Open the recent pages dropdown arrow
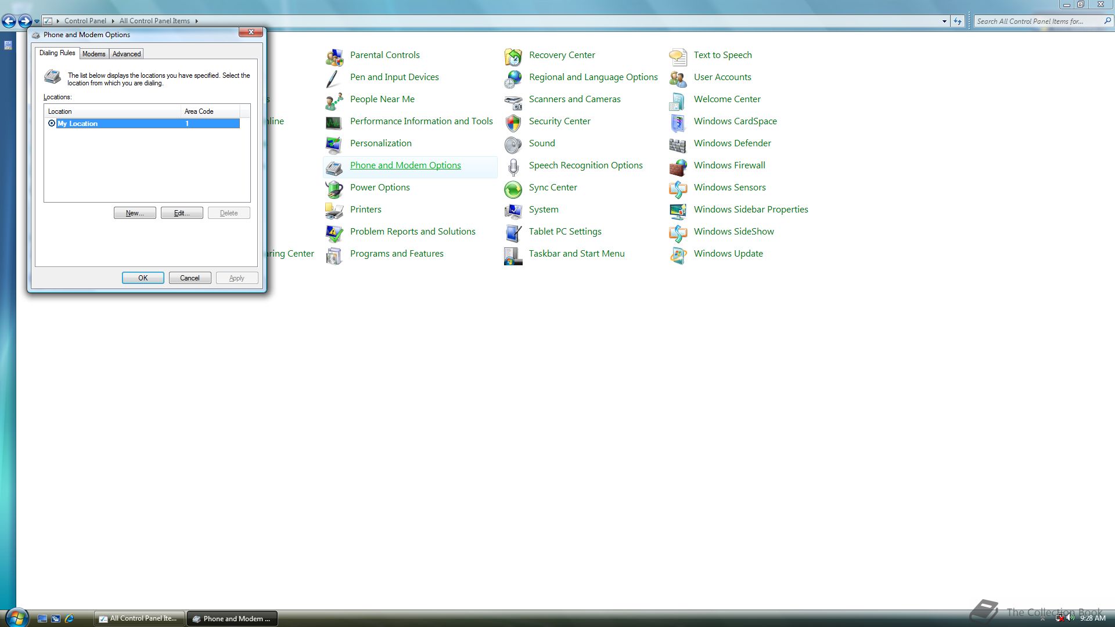Image resolution: width=1115 pixels, height=627 pixels. point(37,21)
